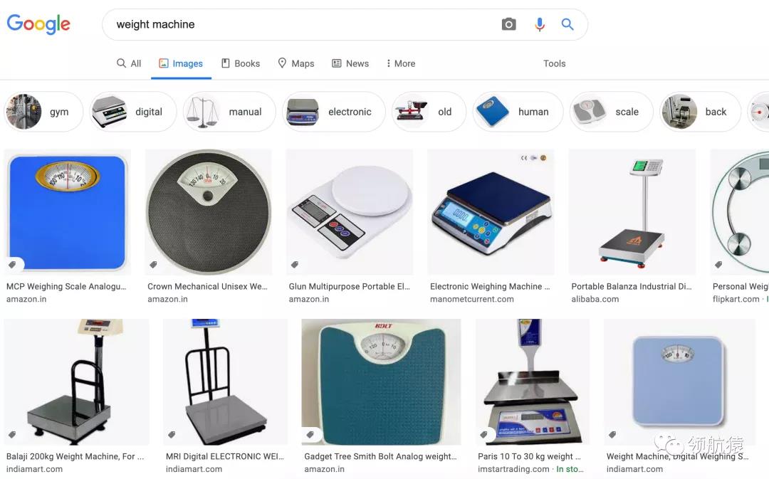Open the Google logo homepage

(x=38, y=24)
